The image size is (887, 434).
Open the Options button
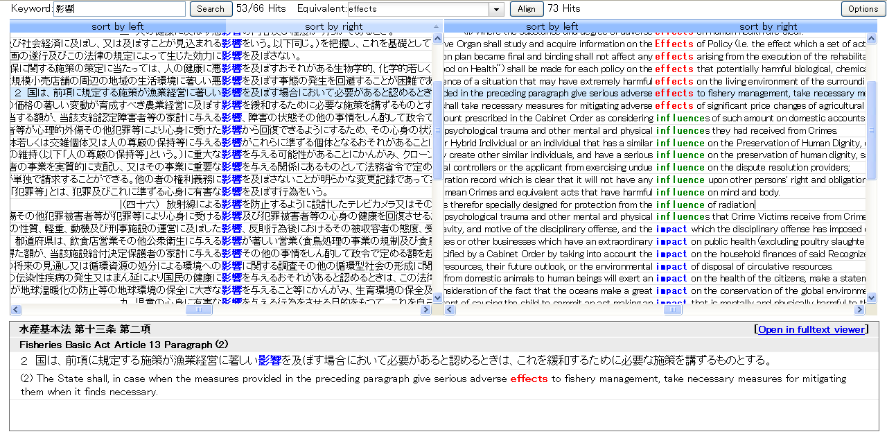point(863,9)
